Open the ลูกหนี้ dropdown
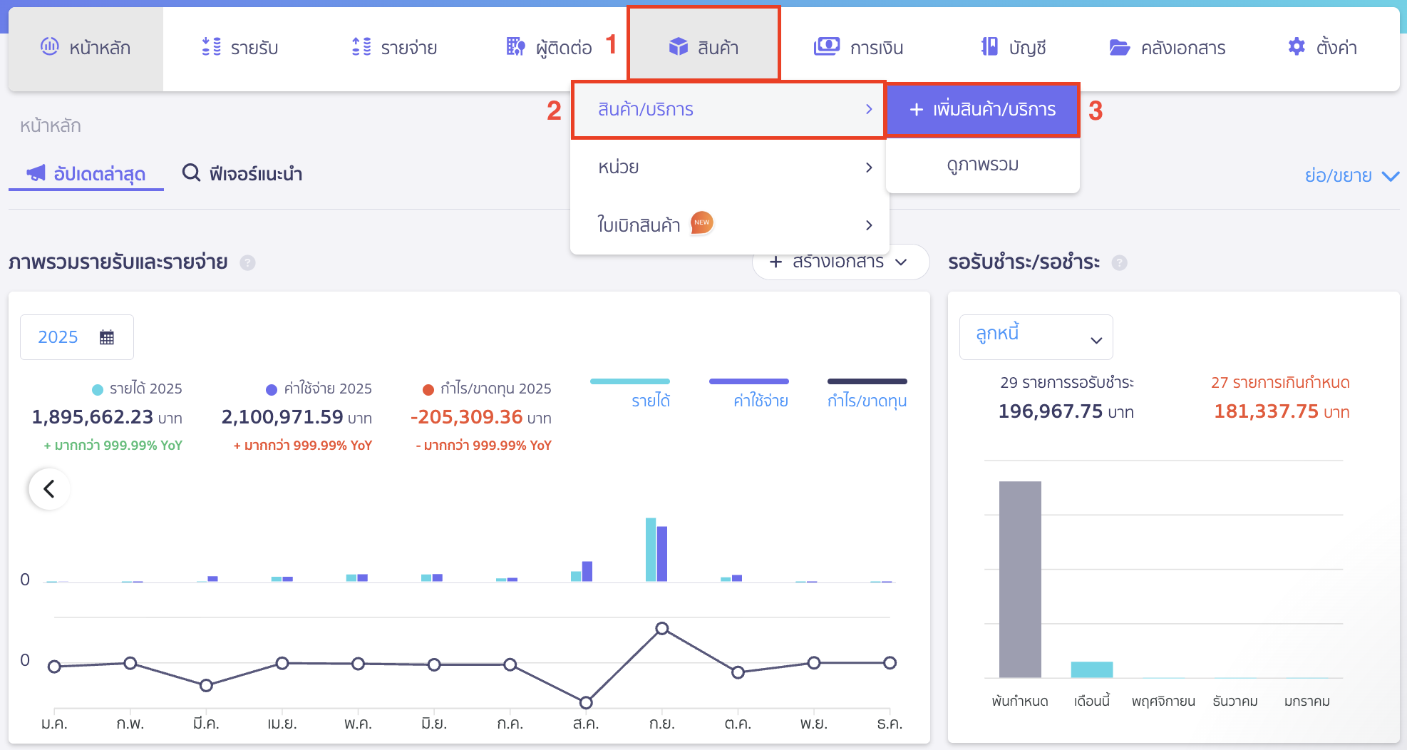Viewport: 1407px width, 750px height. [x=1036, y=337]
